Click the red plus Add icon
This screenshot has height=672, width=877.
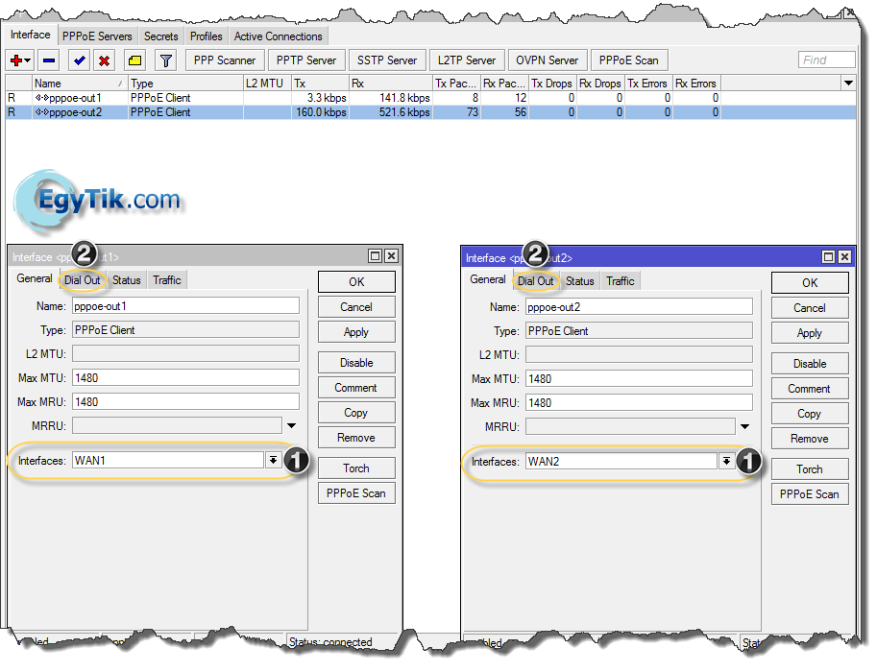pyautogui.click(x=18, y=60)
